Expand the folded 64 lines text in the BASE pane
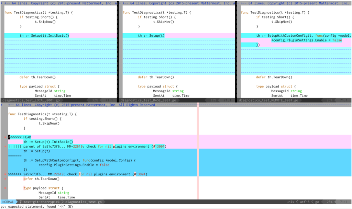 coord(179,3)
